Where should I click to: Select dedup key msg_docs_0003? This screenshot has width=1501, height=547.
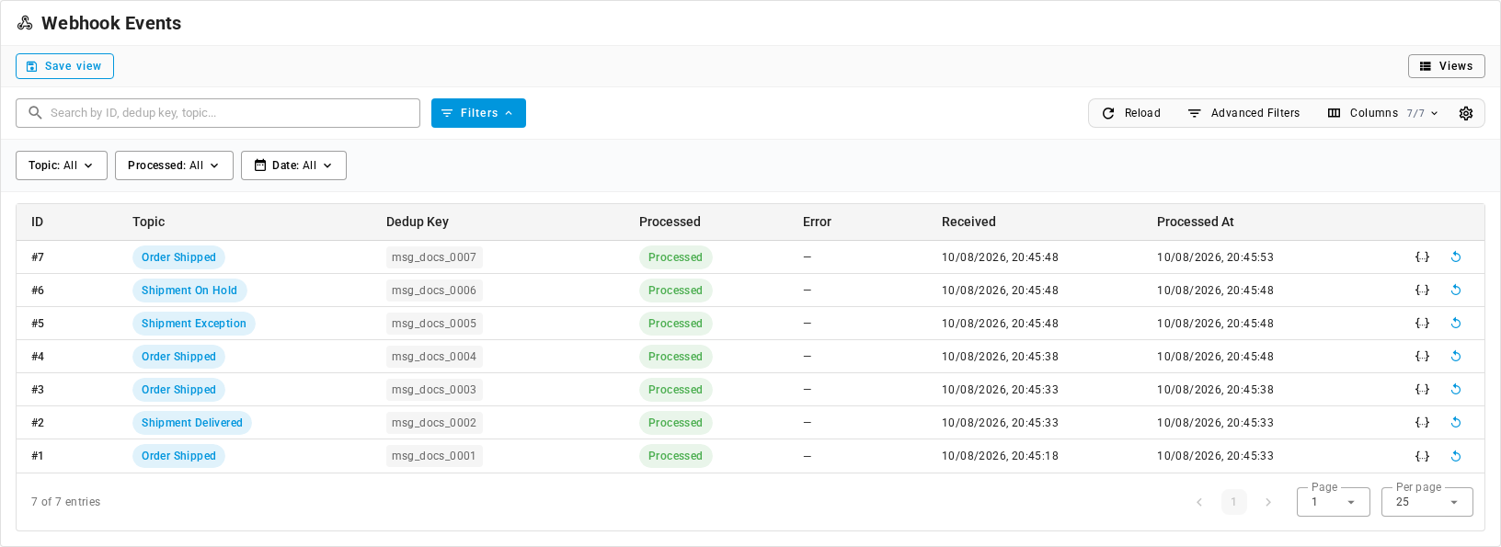[x=434, y=390]
